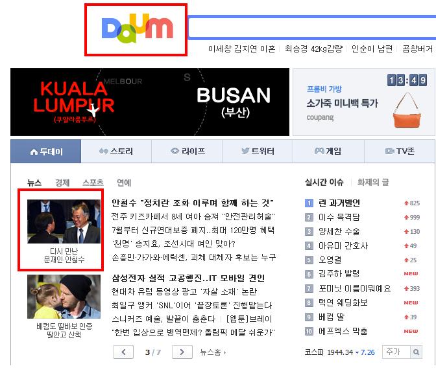The image size is (436, 375).
Task: Open the 스토리 tab
Action: 116,152
